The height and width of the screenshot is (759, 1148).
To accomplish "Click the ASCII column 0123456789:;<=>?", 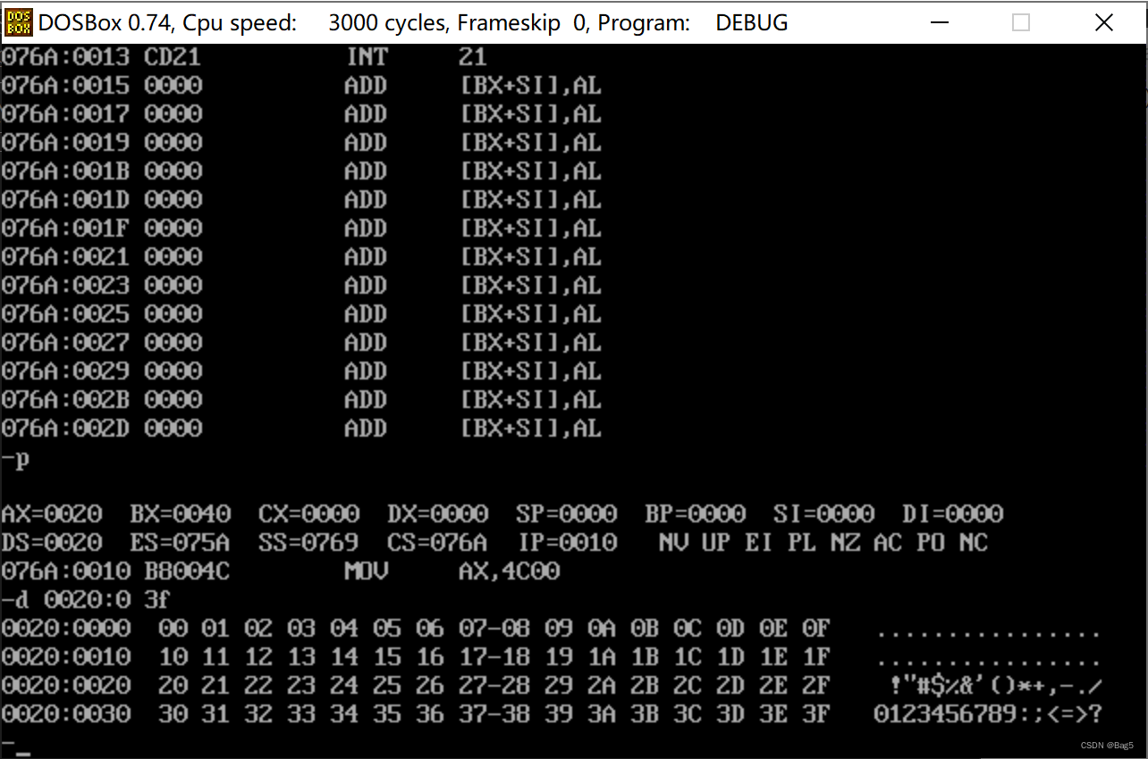I will [988, 714].
